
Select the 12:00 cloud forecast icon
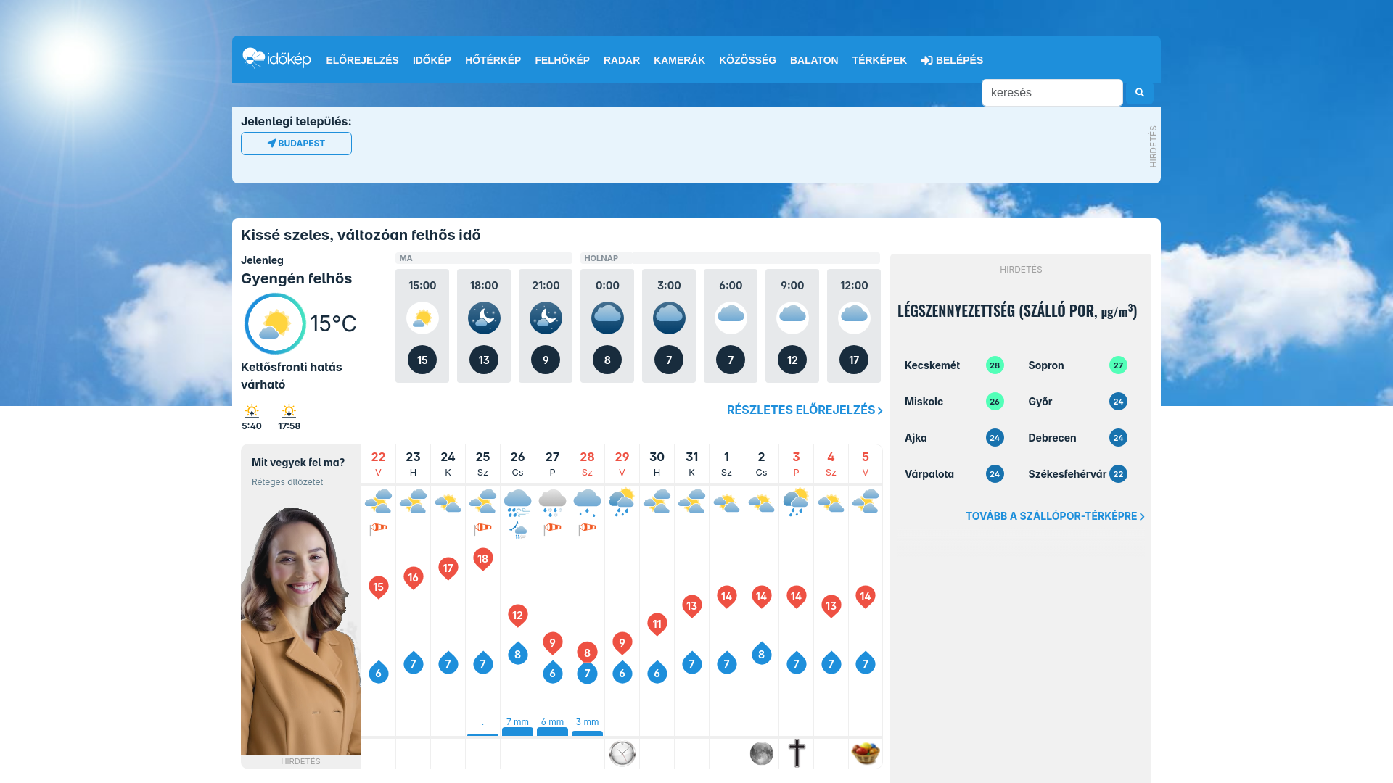pos(854,318)
